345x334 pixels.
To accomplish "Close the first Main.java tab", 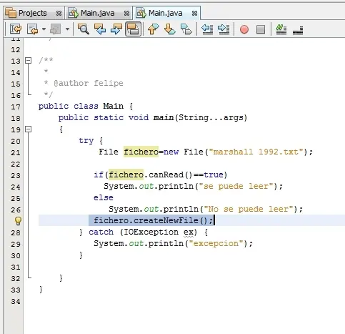I will point(126,14).
